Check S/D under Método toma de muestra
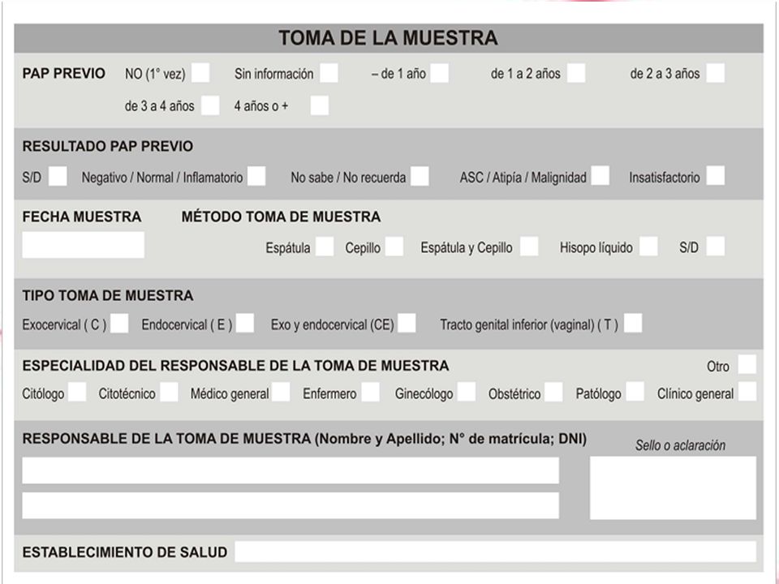Viewport: 779px width, 584px height. click(716, 247)
